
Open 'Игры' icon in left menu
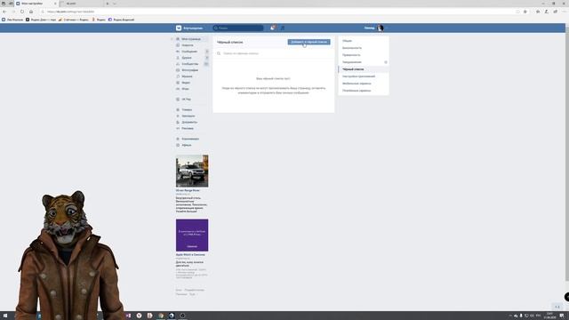(x=178, y=89)
